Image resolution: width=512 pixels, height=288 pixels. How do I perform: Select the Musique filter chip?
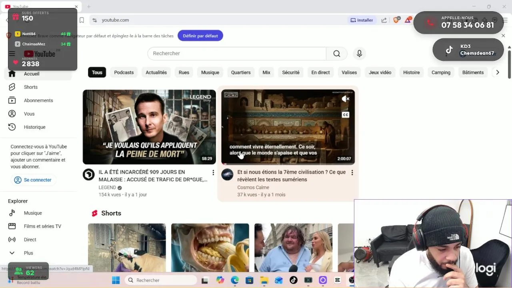(x=210, y=72)
